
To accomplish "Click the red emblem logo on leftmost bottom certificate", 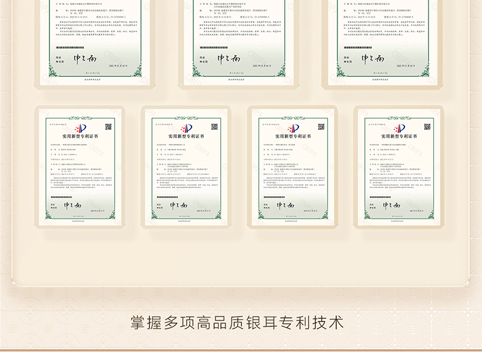I will (80, 128).
